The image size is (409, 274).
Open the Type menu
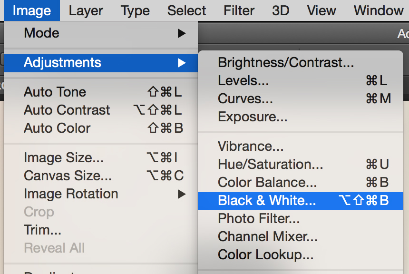(x=135, y=10)
